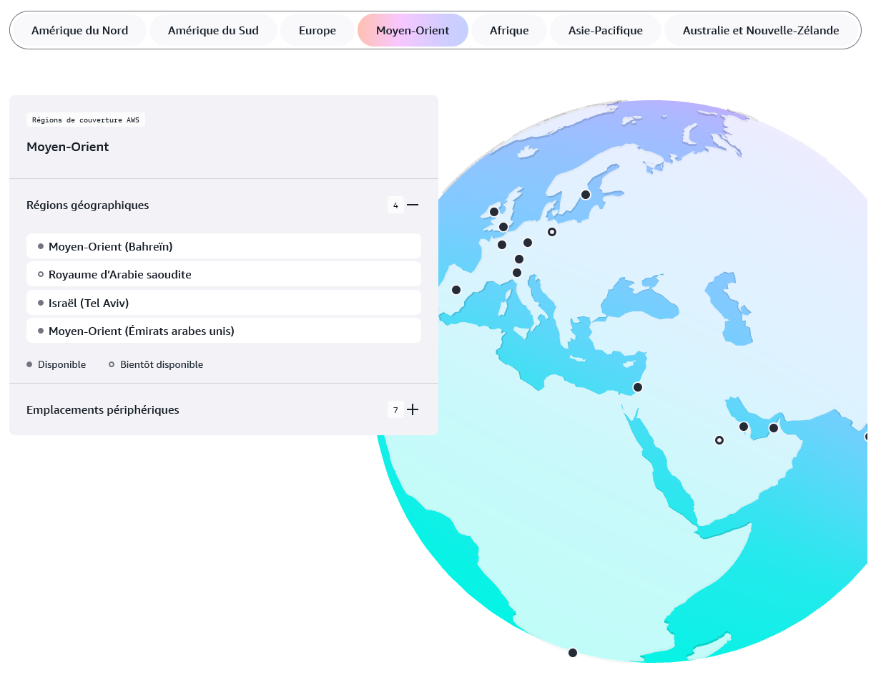876x675 pixels.
Task: Click the hollow Saudi Arabia marker on the map
Action: click(x=719, y=440)
